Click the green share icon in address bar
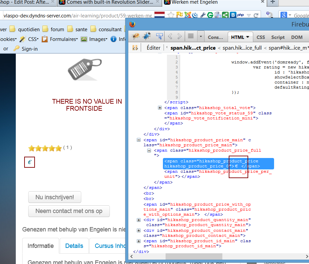 [225, 15]
